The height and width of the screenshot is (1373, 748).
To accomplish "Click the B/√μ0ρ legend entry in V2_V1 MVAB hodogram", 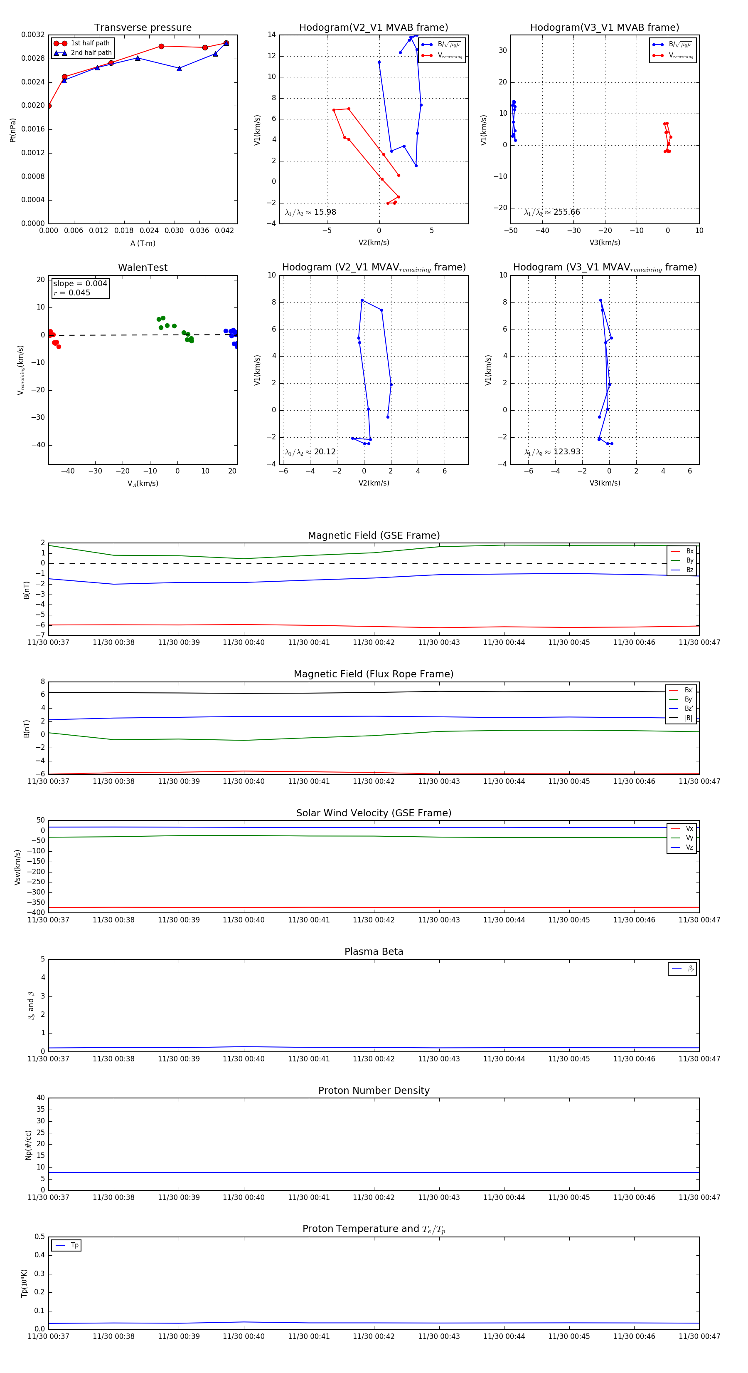I will [x=442, y=45].
